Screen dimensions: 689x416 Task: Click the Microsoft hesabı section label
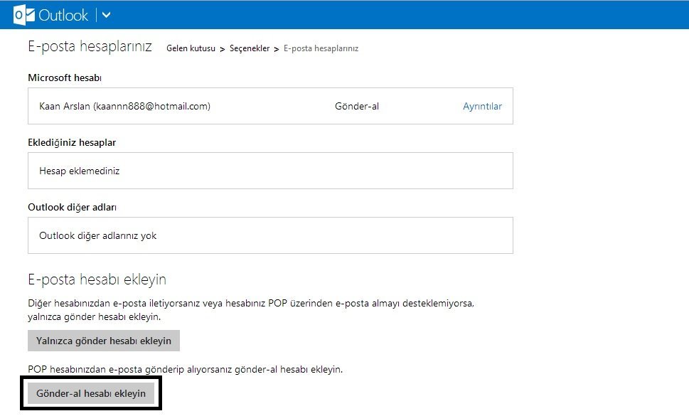[x=65, y=78]
